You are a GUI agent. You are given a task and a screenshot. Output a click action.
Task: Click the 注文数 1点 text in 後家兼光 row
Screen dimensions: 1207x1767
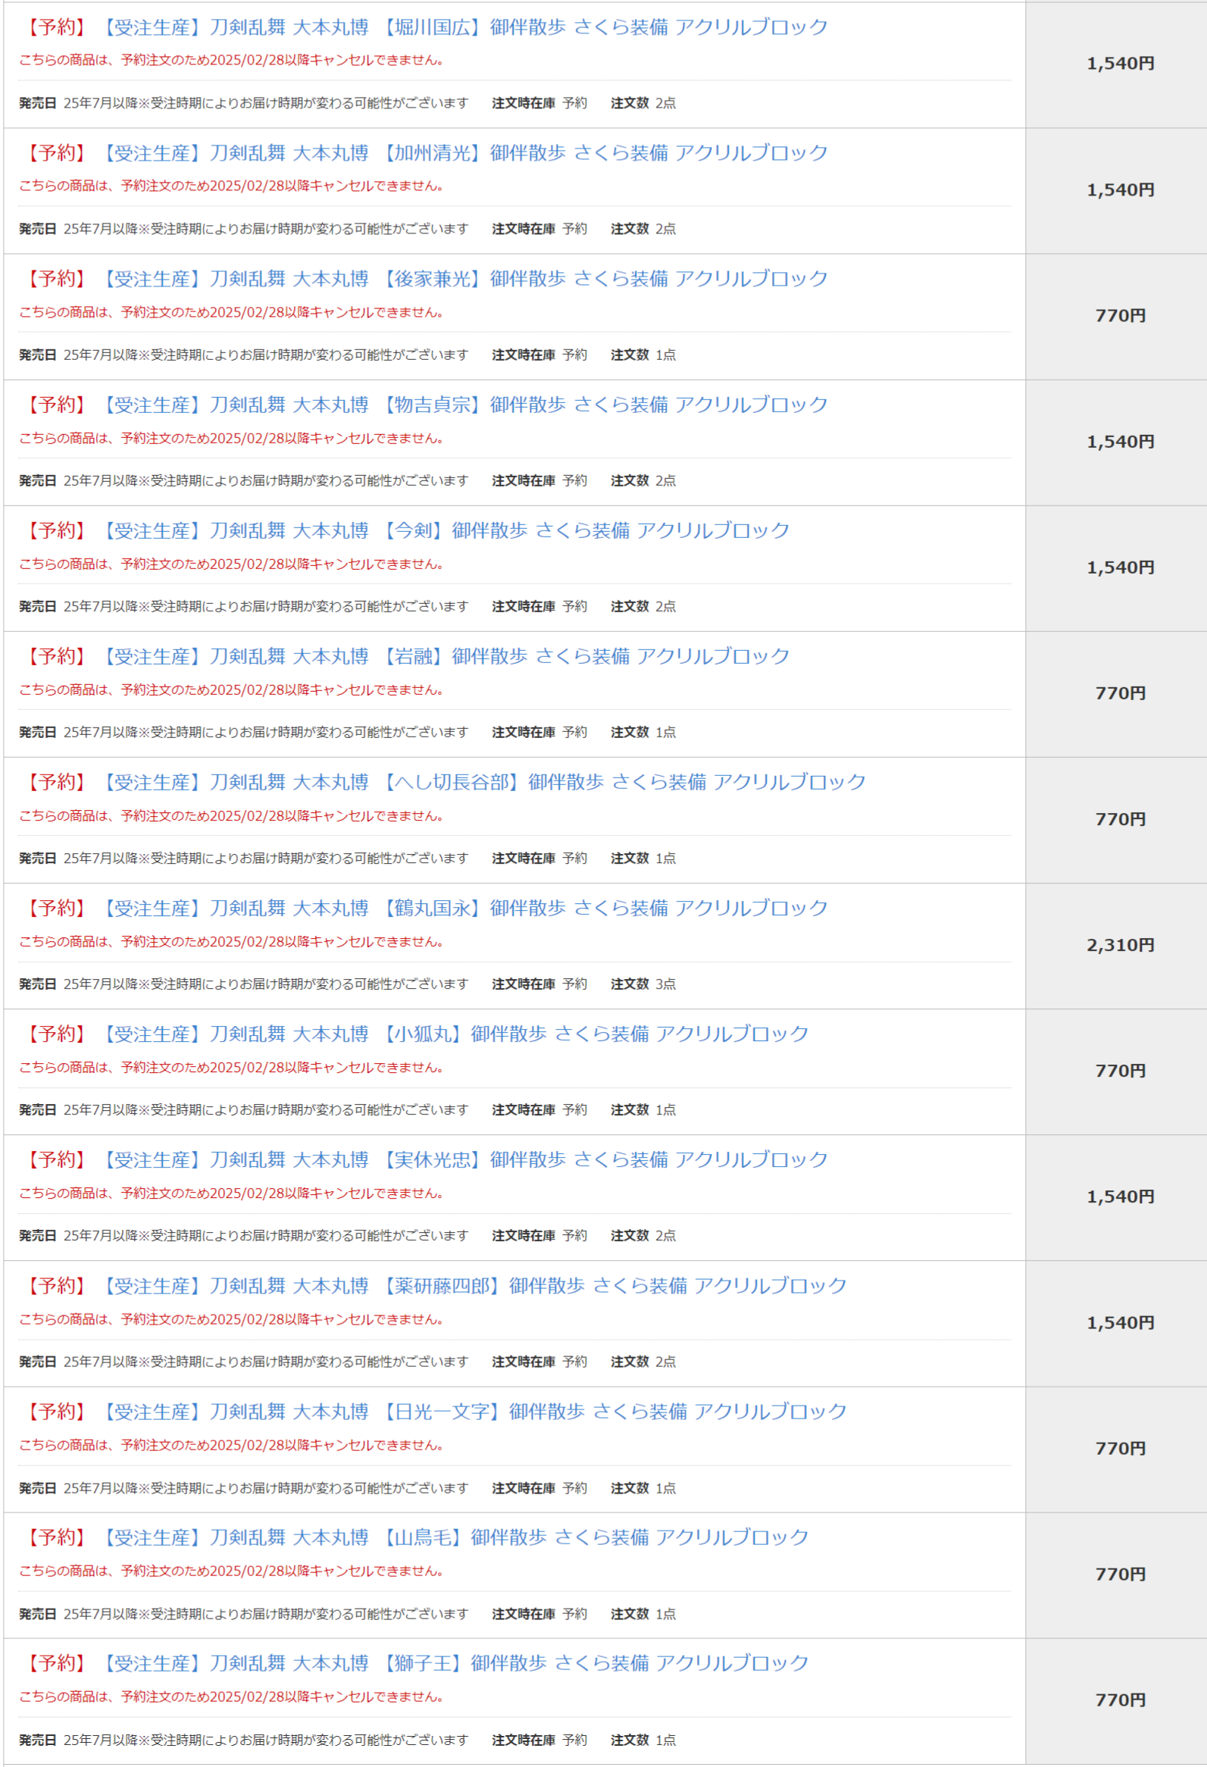click(643, 355)
